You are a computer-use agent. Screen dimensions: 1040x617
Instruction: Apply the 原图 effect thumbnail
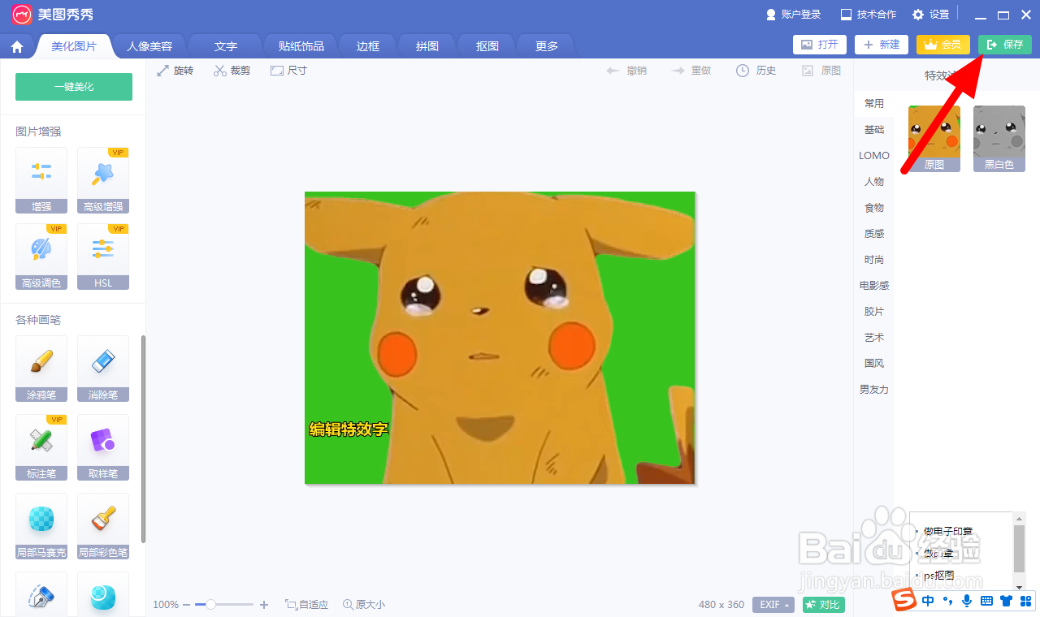[x=934, y=139]
